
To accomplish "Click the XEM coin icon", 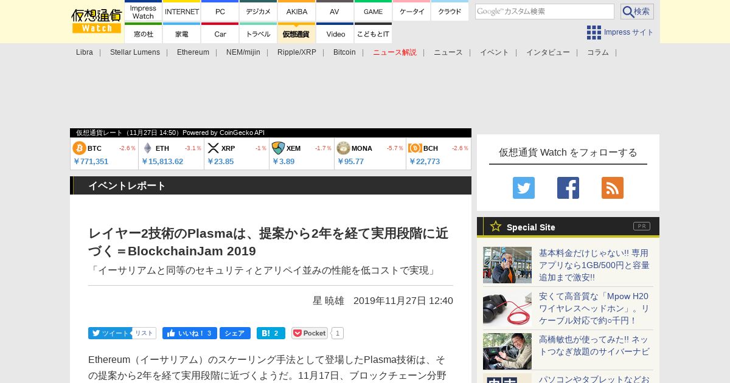I will coord(278,148).
